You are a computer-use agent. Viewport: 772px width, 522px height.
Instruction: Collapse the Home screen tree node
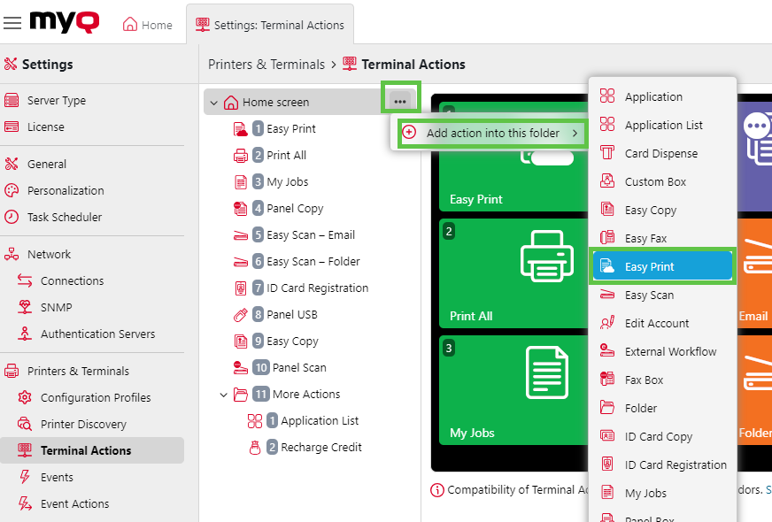click(x=213, y=103)
